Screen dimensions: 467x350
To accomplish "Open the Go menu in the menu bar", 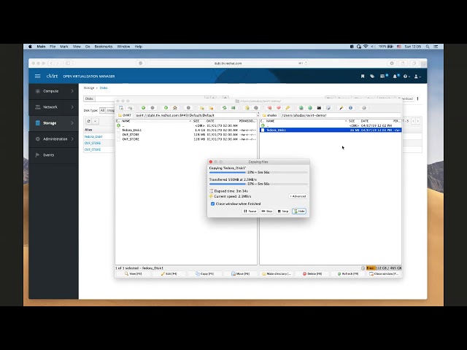I will (88, 47).
